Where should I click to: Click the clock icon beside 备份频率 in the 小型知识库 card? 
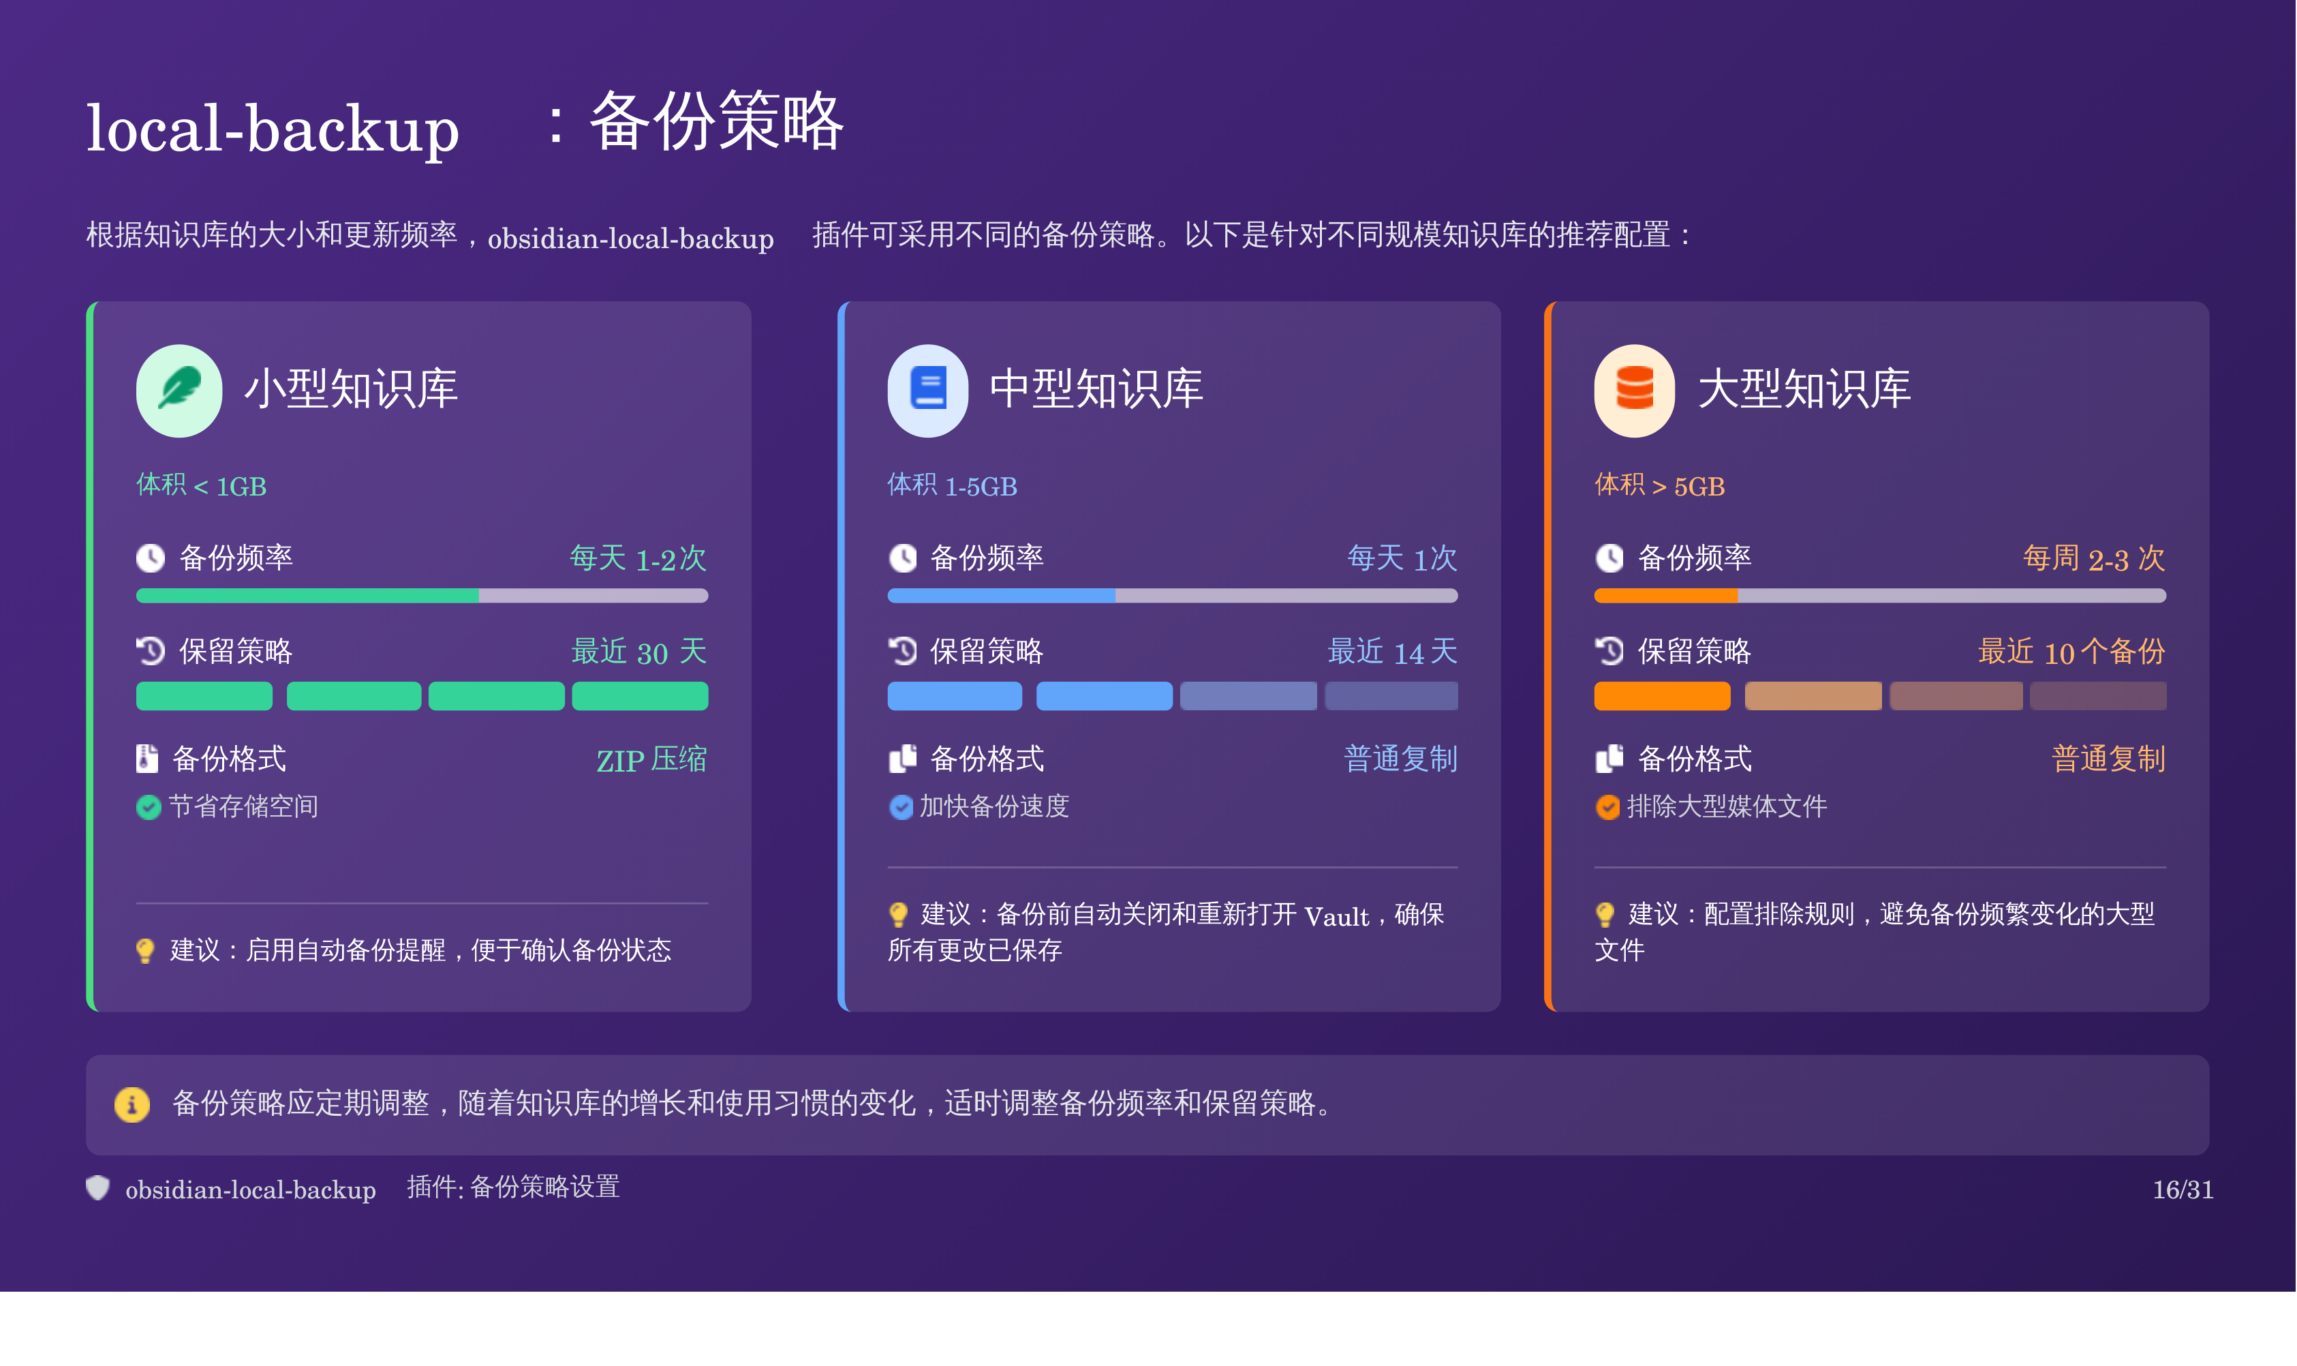[150, 558]
